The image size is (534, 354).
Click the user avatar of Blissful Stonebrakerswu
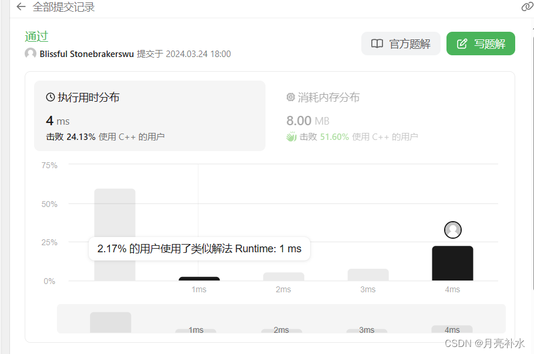[31, 54]
